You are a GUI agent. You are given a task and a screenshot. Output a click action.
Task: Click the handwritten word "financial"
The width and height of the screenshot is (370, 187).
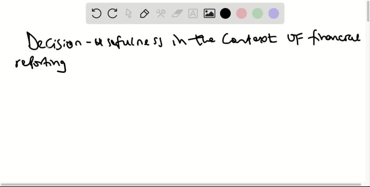pos(334,38)
